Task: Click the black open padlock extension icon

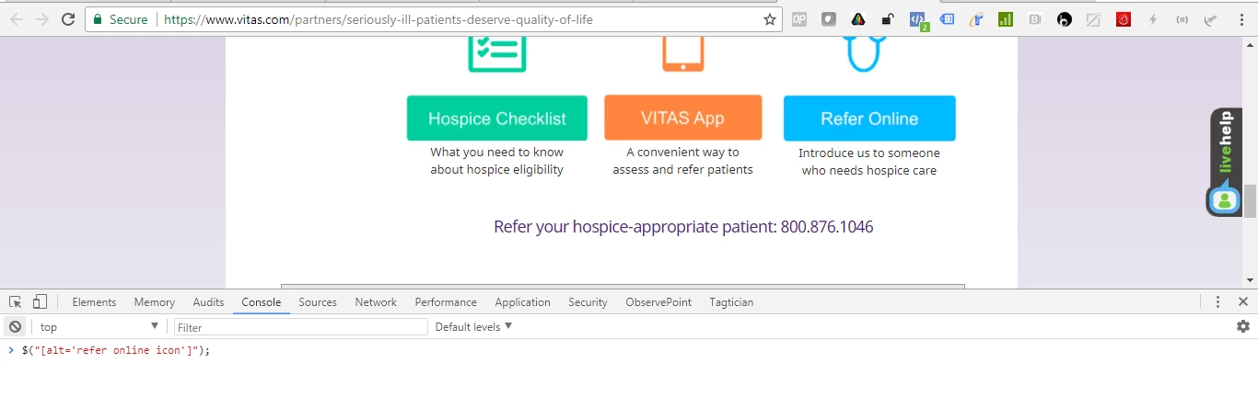Action: (x=888, y=18)
